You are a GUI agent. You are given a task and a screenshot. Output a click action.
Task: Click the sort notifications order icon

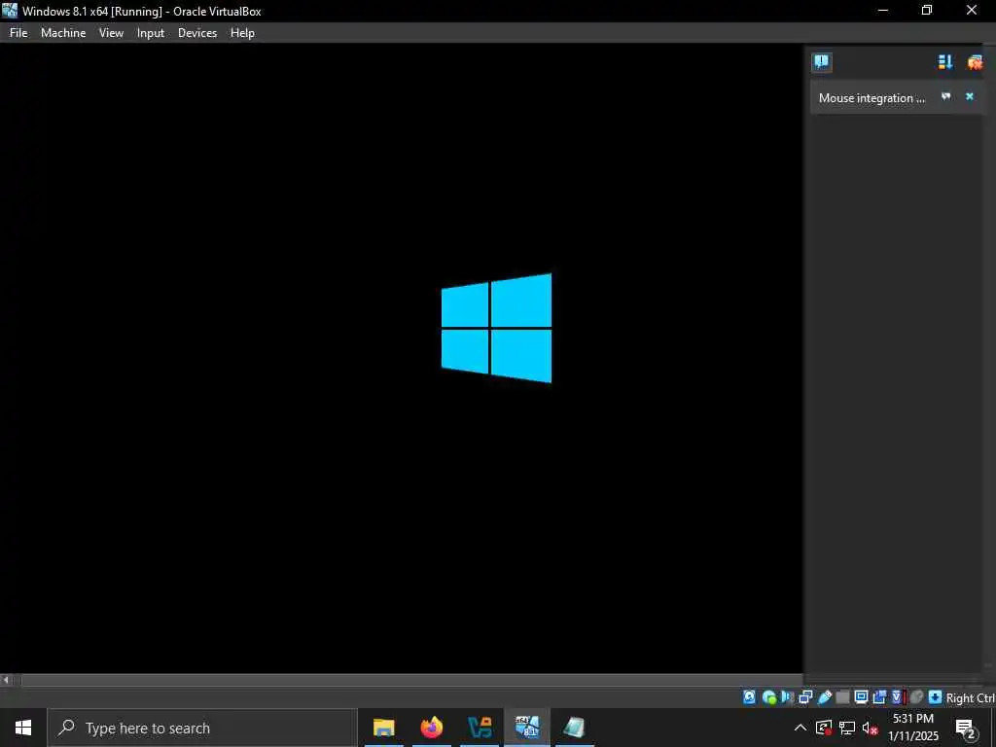945,61
